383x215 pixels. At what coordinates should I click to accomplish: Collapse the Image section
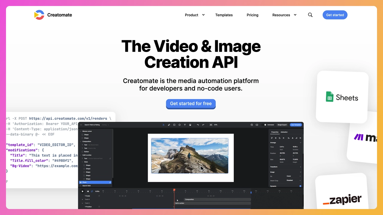300,172
